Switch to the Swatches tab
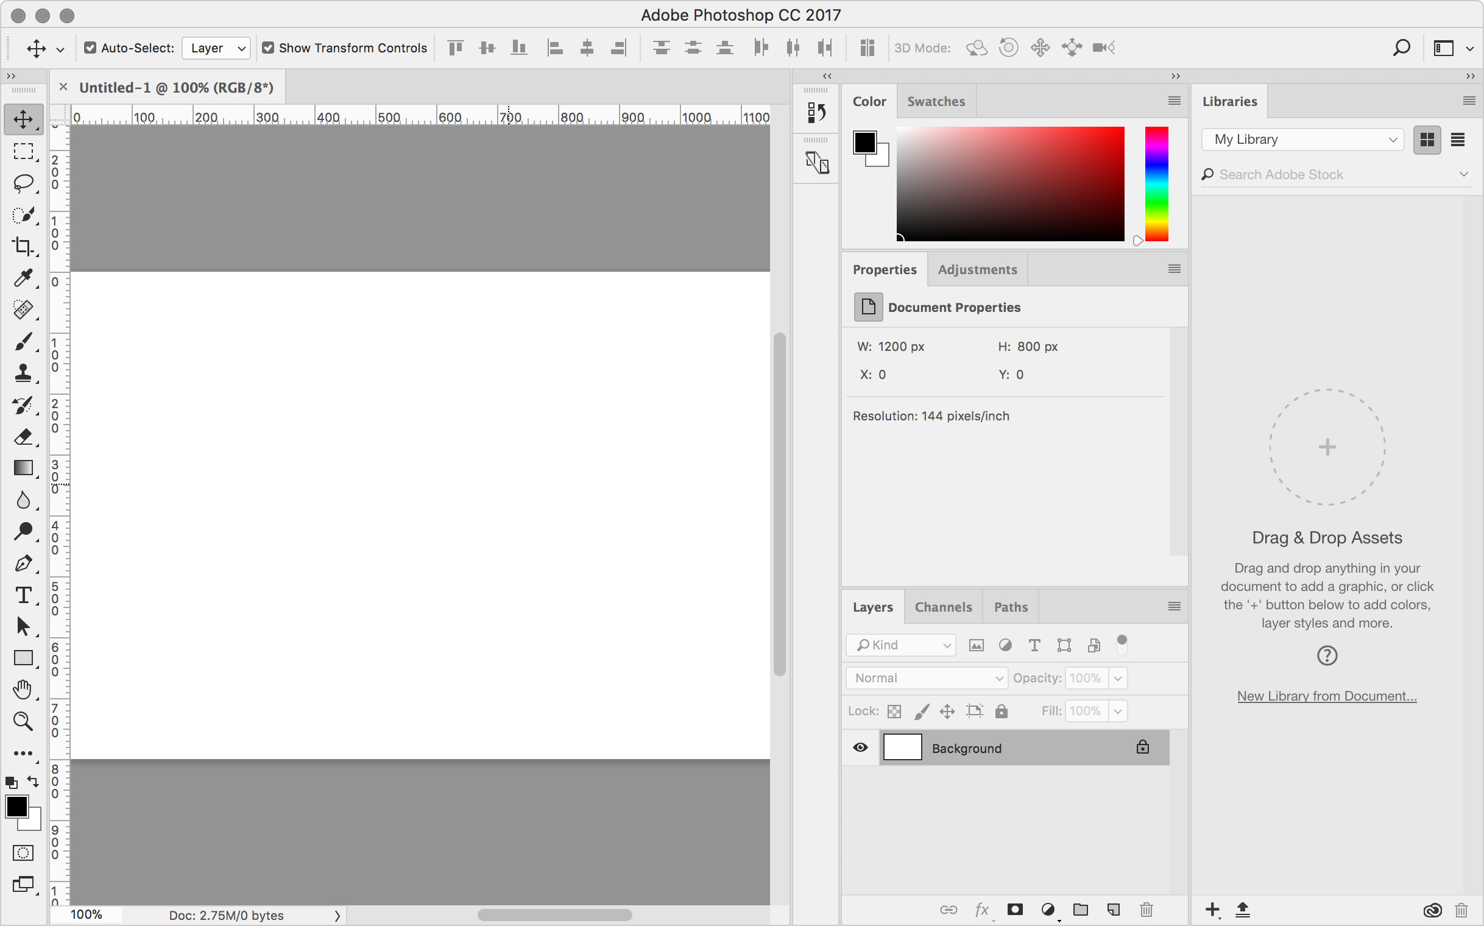1484x926 pixels. point(936,101)
